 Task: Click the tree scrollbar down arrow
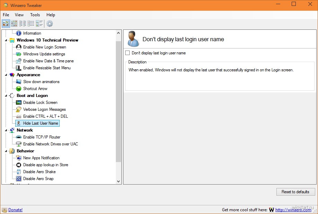pos(119,181)
